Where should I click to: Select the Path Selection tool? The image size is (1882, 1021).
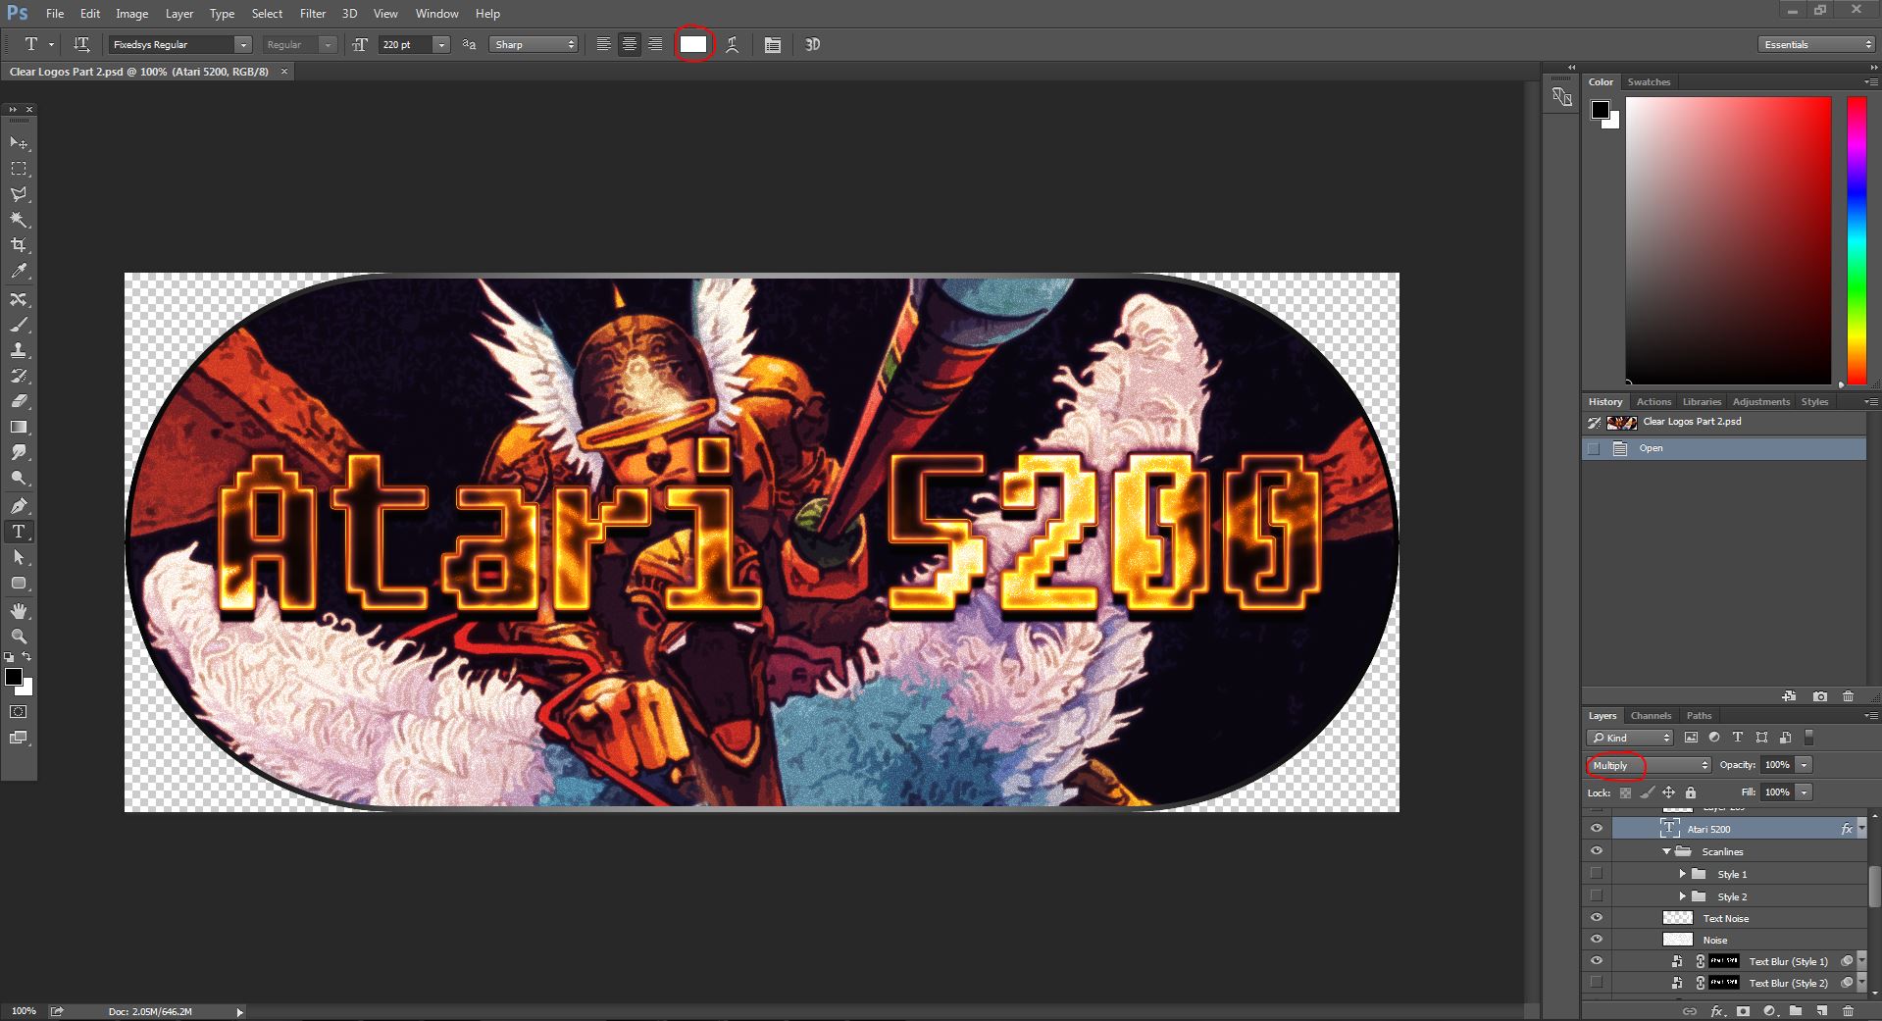pos(19,557)
